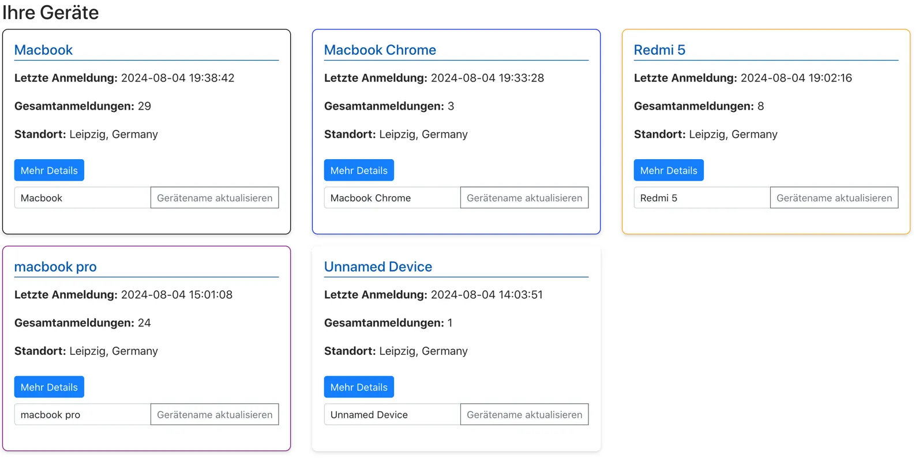Open Mehr Details for macbook pro
The height and width of the screenshot is (458, 923).
pos(49,387)
